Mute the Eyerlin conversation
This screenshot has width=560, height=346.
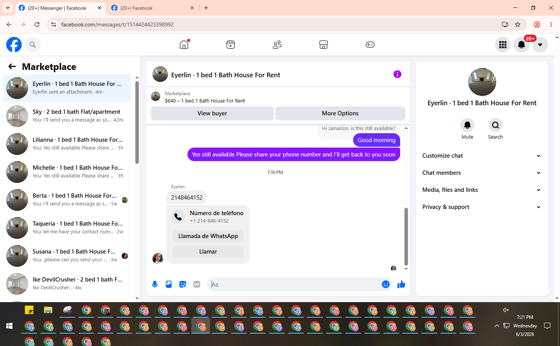click(x=467, y=125)
